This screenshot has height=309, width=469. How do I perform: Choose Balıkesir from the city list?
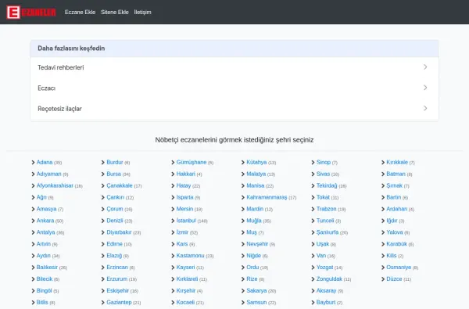point(47,268)
